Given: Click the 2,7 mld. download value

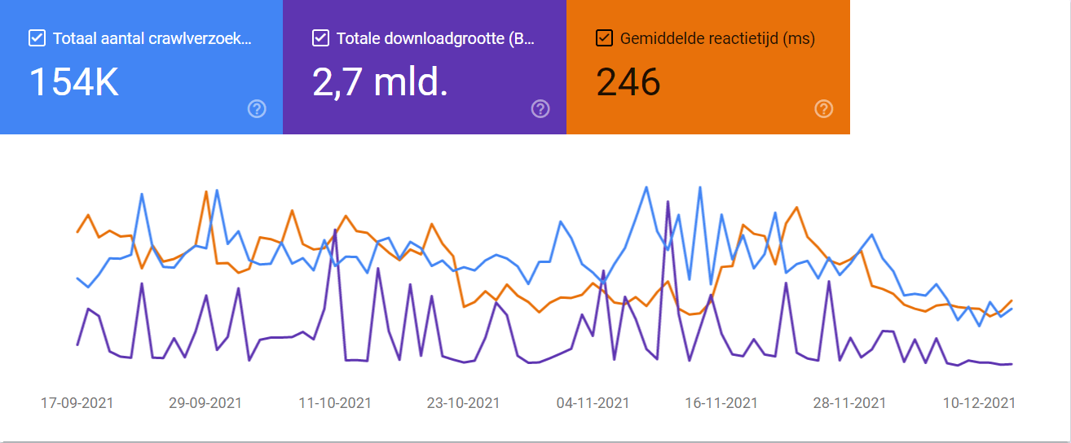Looking at the screenshot, I should pos(381,81).
